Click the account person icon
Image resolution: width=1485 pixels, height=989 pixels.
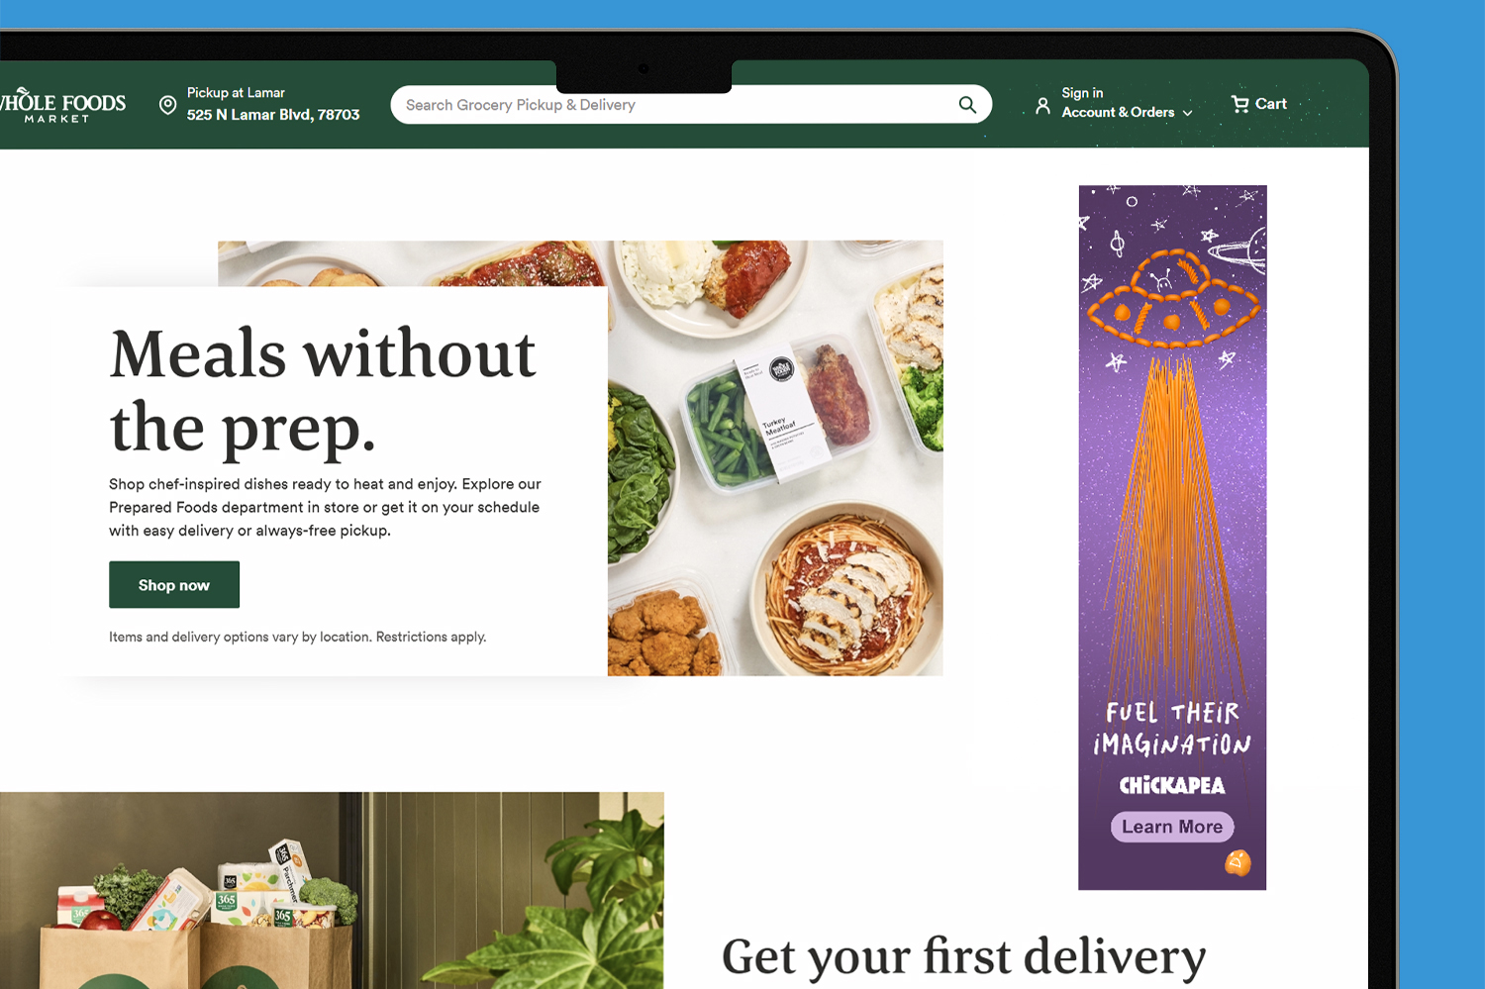point(1042,106)
